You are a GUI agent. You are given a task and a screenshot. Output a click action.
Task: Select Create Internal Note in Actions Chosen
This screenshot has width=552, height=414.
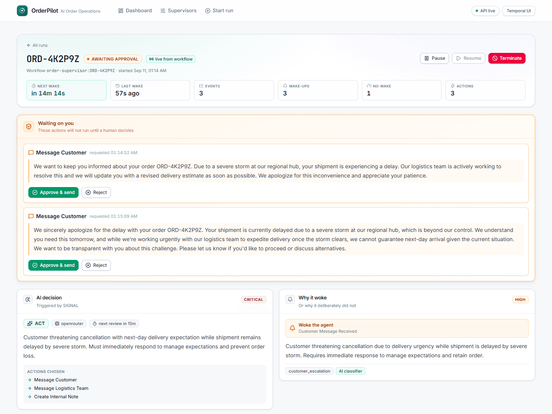(x=56, y=397)
